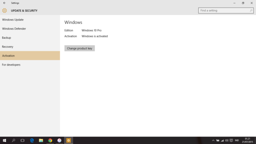
Task: Open File Explorer from taskbar
Action: [41, 140]
